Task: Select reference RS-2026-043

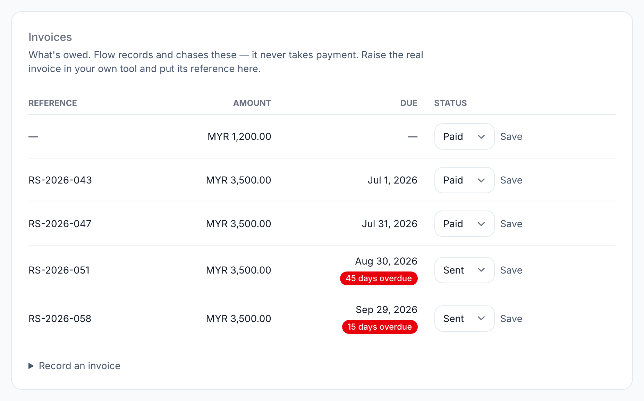Action: 60,180
